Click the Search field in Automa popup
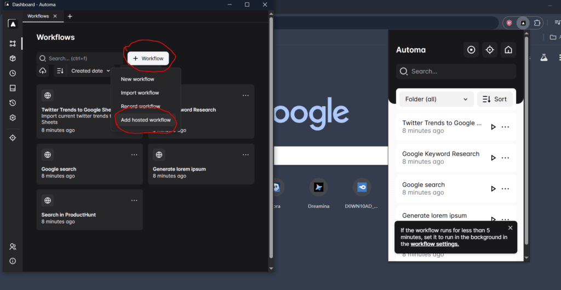The width and height of the screenshot is (561, 290). tap(456, 71)
